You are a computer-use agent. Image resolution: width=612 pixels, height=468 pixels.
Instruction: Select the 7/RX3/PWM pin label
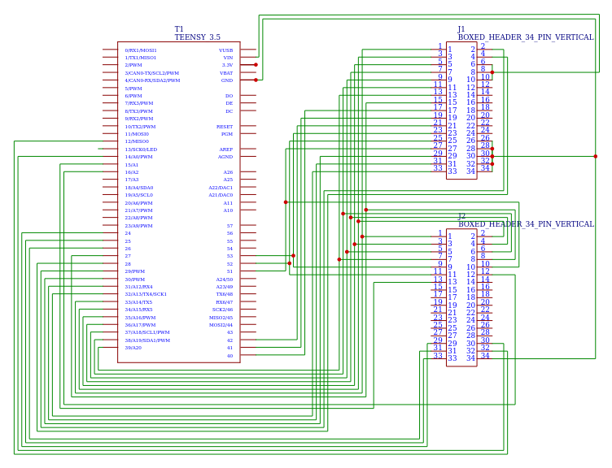click(x=139, y=103)
